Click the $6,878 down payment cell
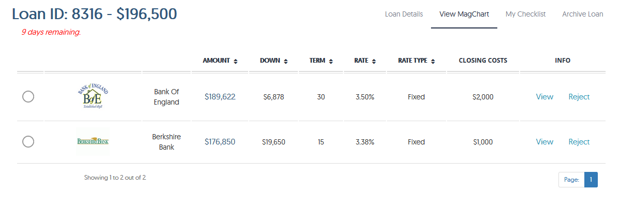The height and width of the screenshot is (204, 632). point(274,97)
